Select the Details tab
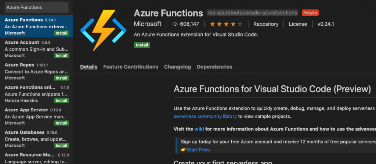 click(89, 67)
